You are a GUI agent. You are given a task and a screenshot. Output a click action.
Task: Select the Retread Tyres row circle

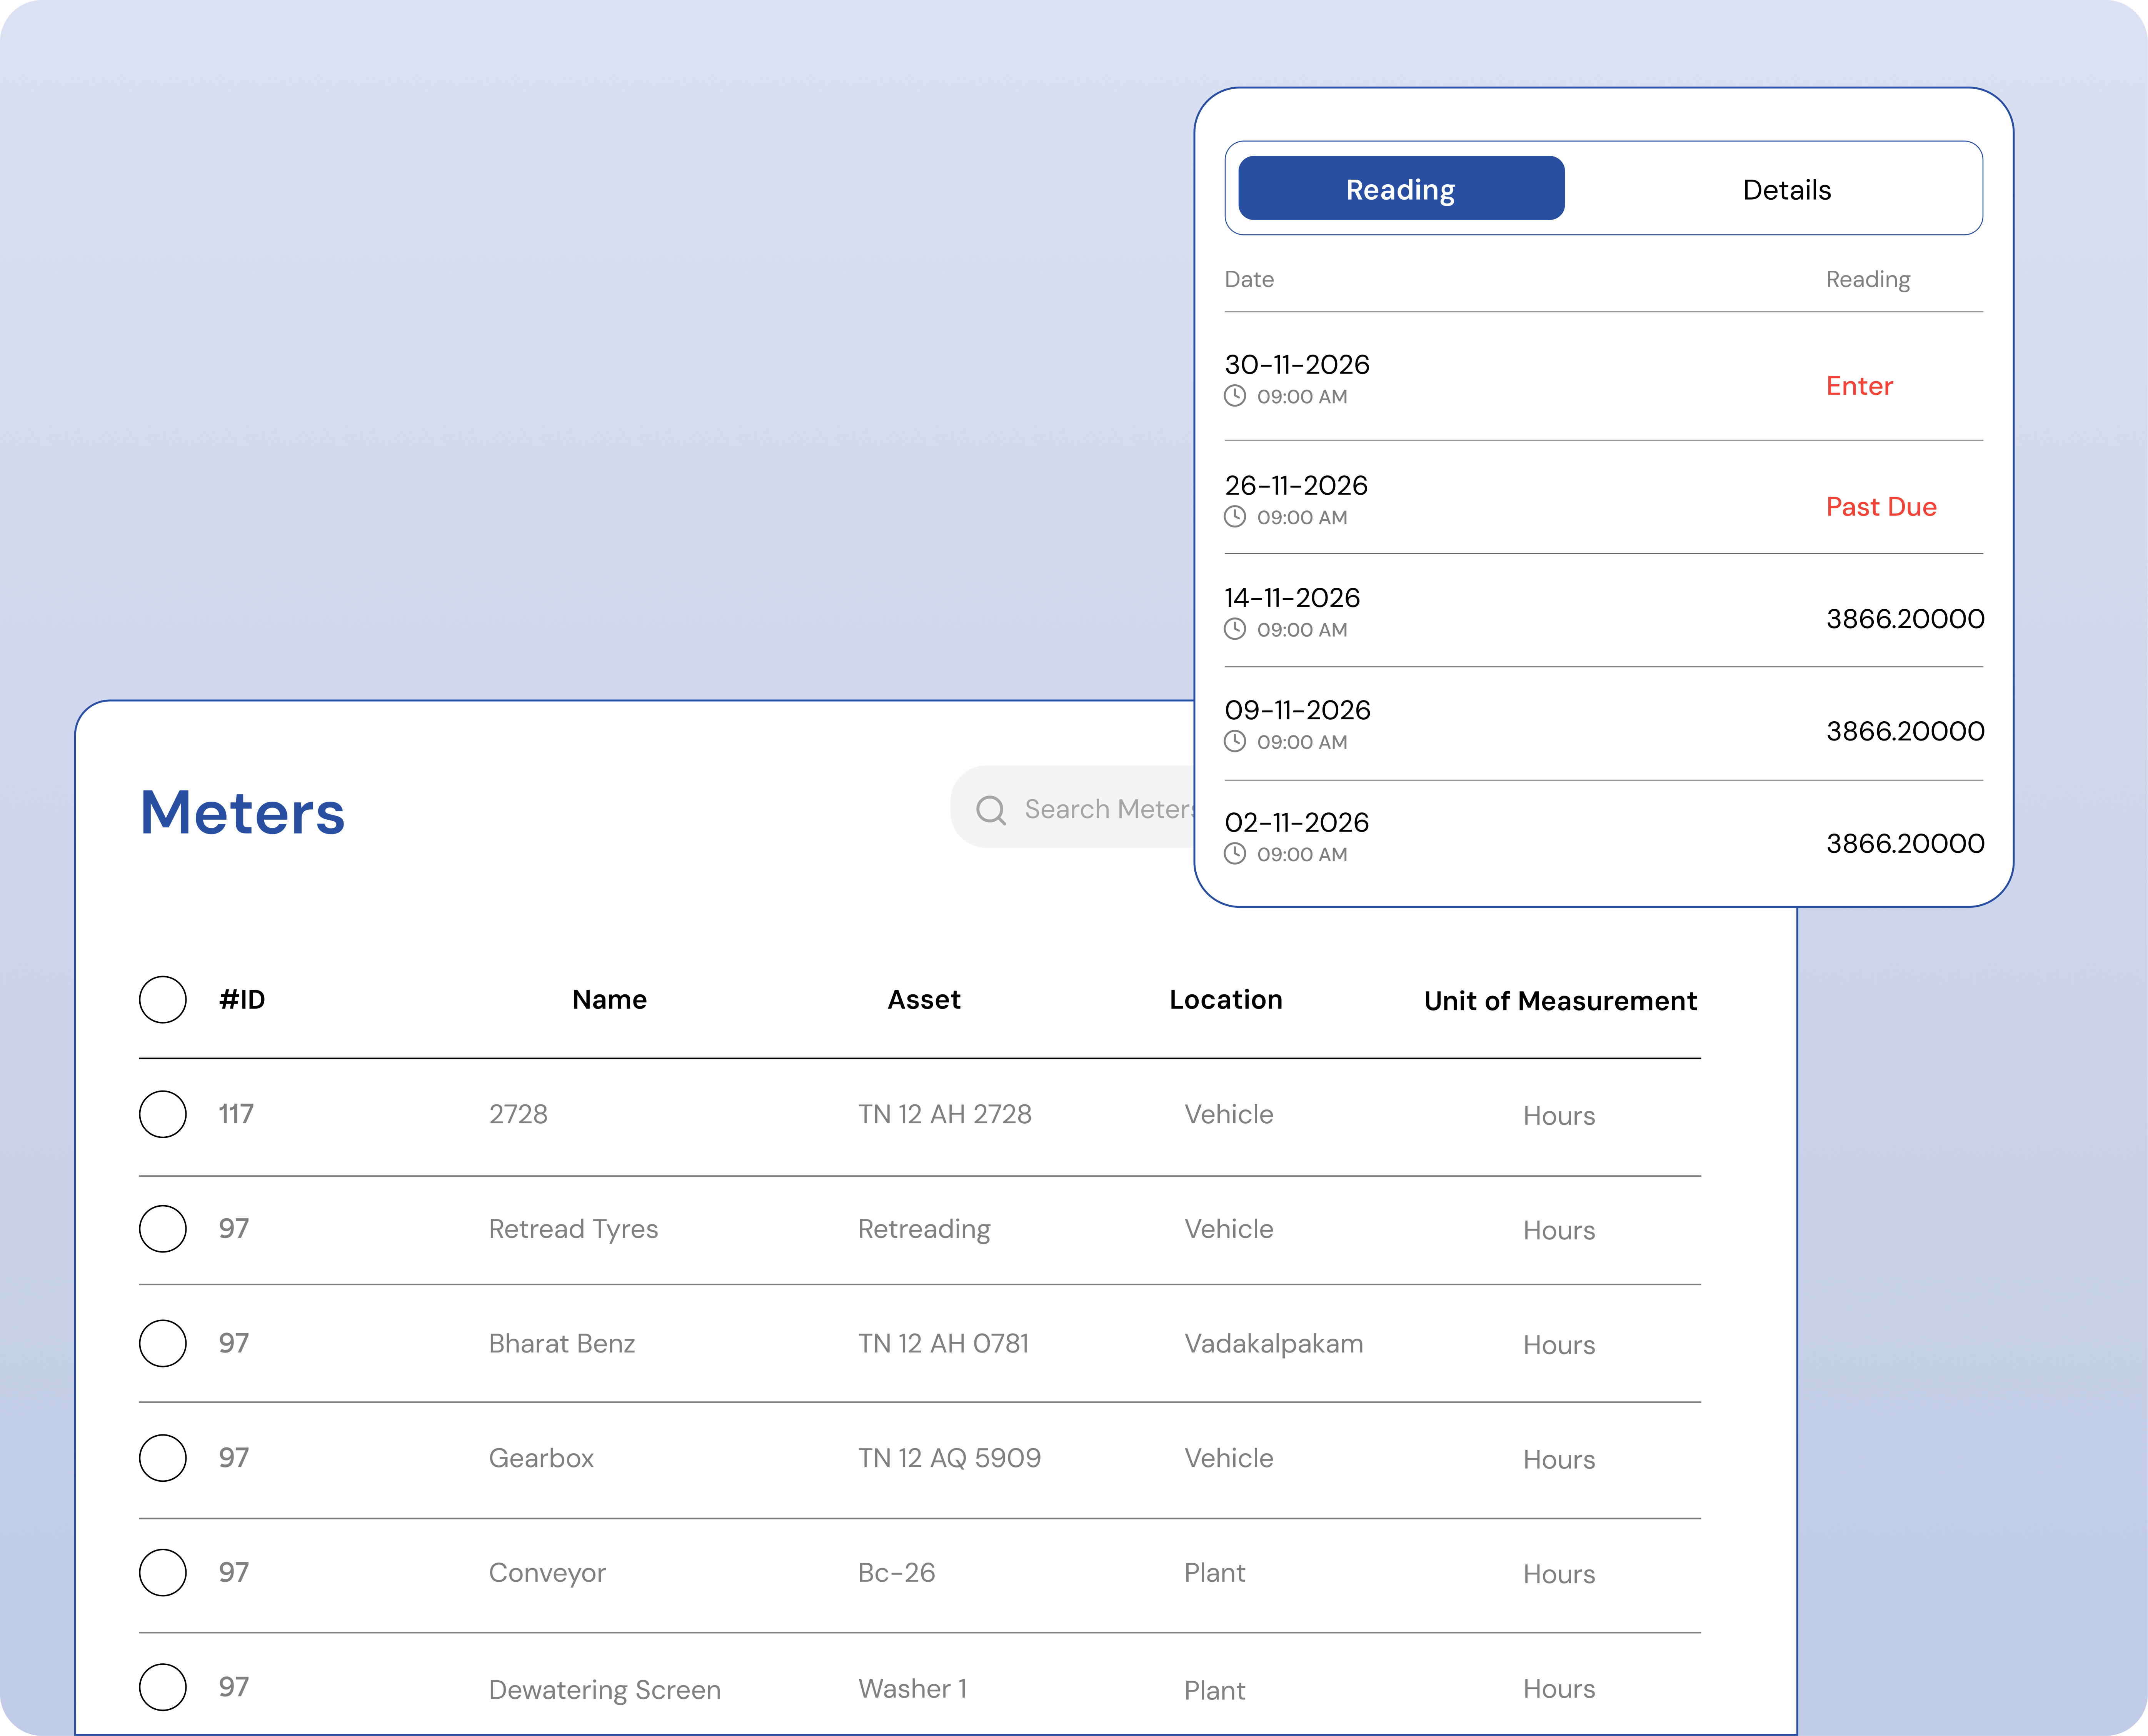click(x=163, y=1229)
